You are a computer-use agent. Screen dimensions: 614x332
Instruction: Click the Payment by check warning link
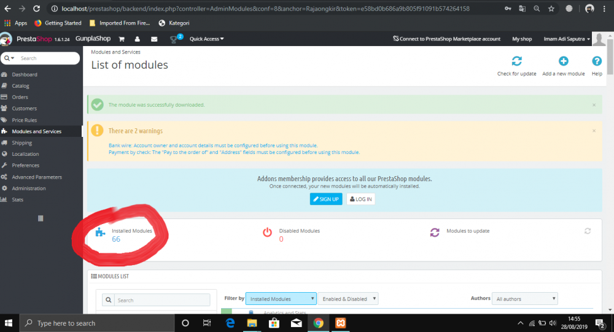point(234,152)
